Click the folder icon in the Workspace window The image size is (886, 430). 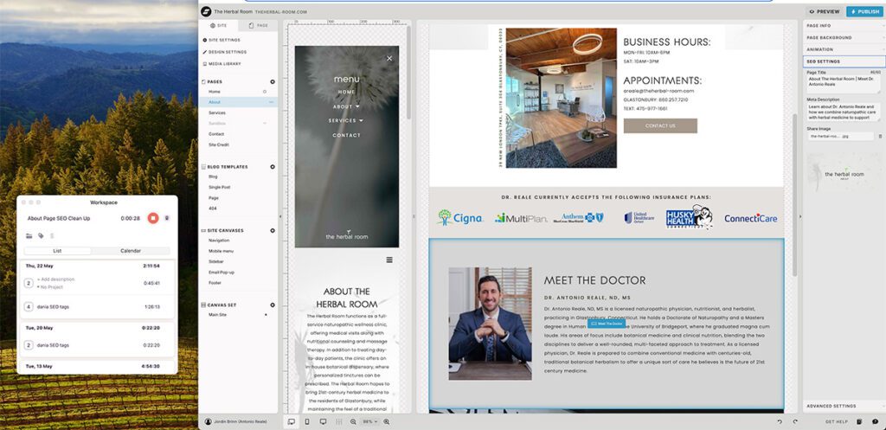[29, 235]
